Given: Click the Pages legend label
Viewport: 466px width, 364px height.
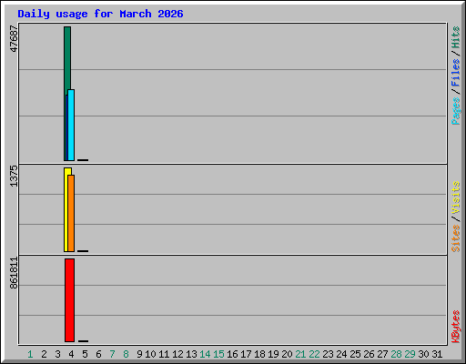Looking at the screenshot, I should click(455, 111).
